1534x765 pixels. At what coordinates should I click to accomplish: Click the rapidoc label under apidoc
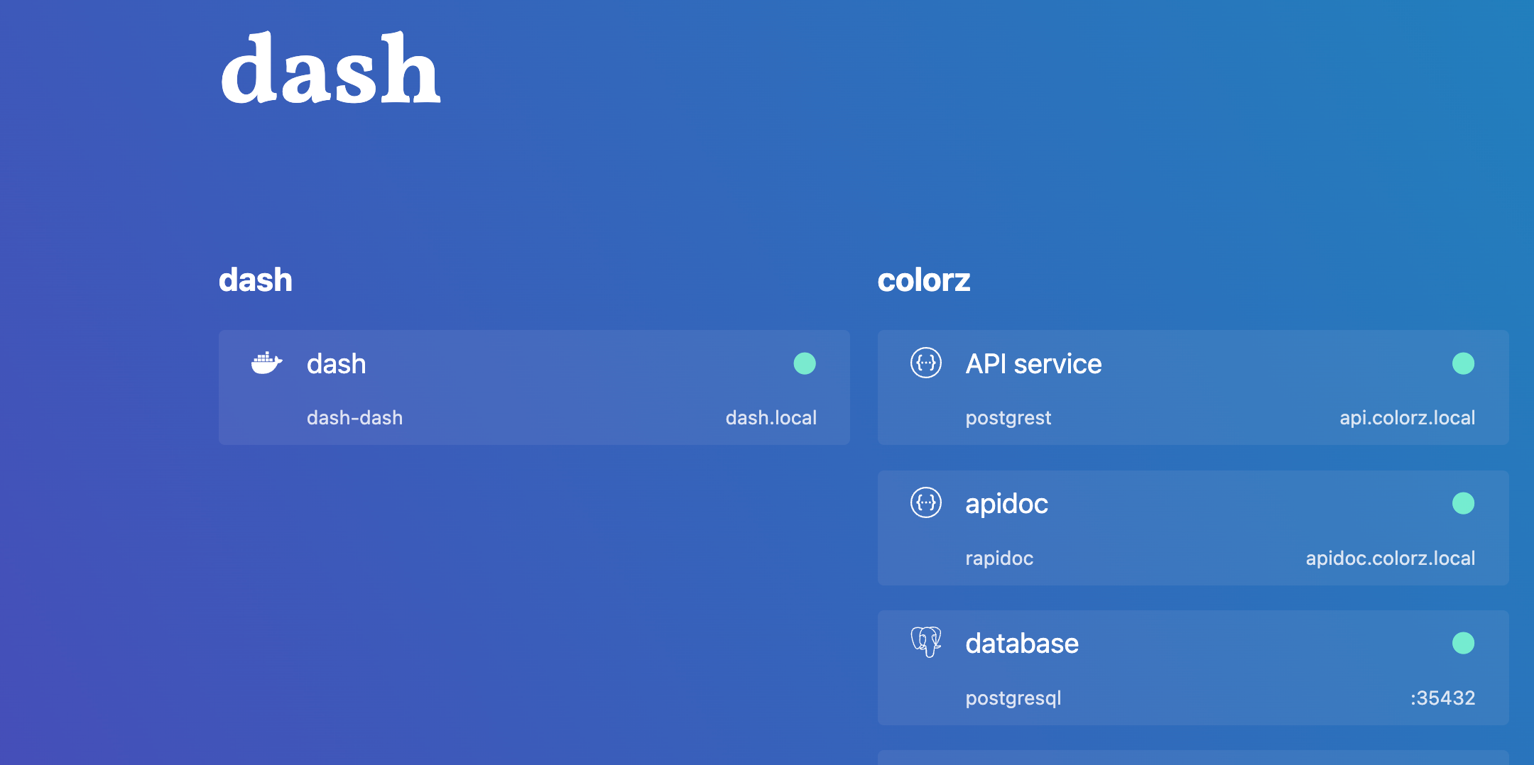coord(999,558)
